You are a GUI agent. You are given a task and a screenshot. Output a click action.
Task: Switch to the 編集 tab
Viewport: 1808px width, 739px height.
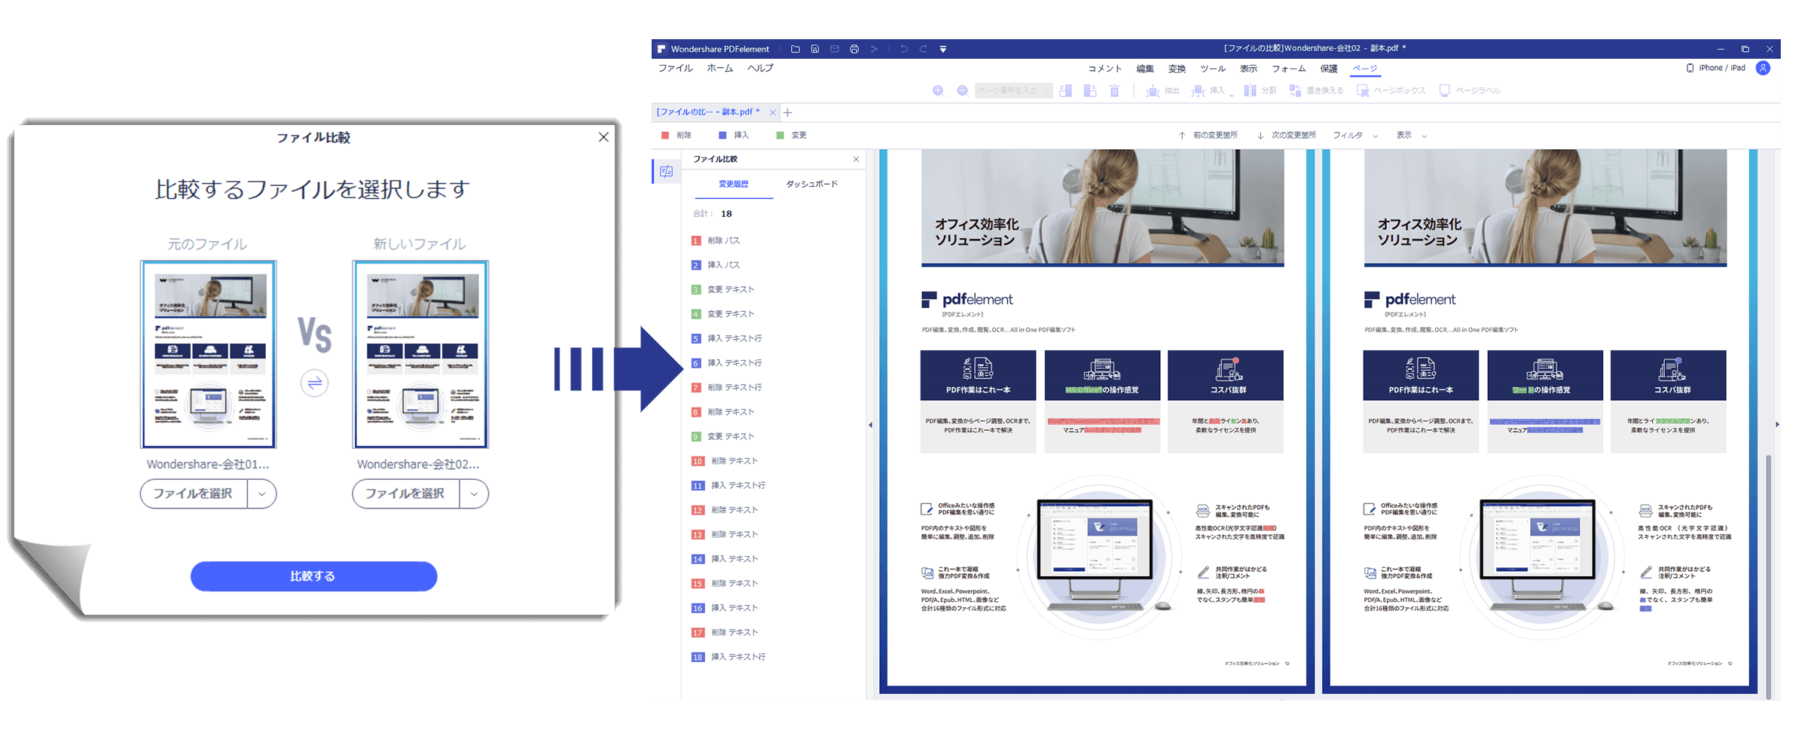(1145, 69)
